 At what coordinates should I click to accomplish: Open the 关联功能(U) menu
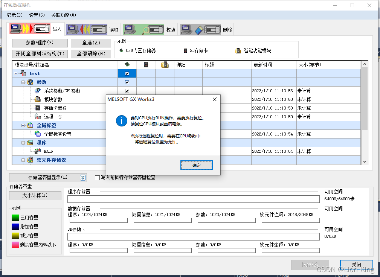[x=64, y=15]
